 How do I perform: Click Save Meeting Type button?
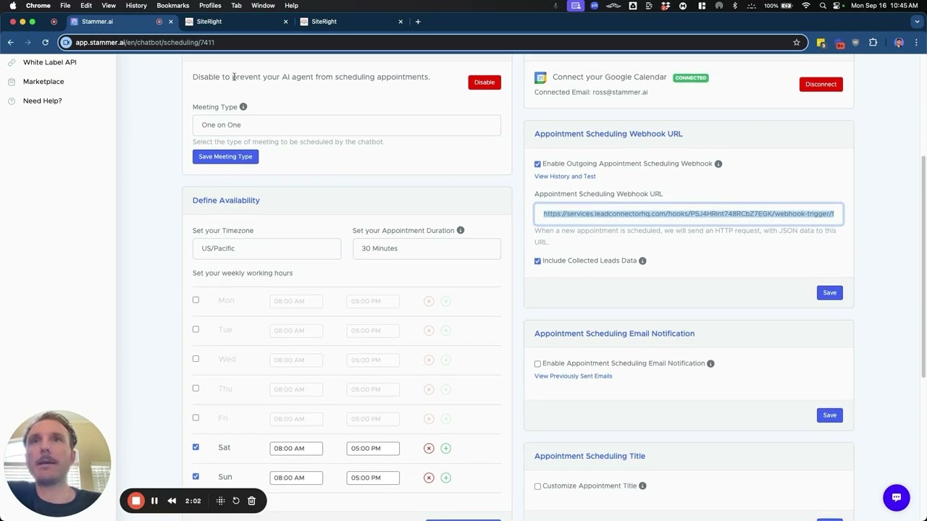[x=225, y=156]
